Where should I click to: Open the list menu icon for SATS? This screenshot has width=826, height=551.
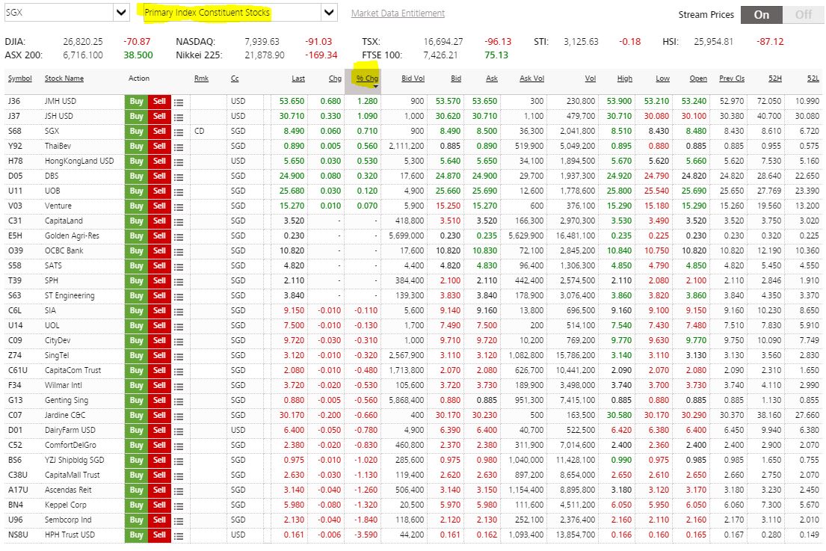pos(179,267)
